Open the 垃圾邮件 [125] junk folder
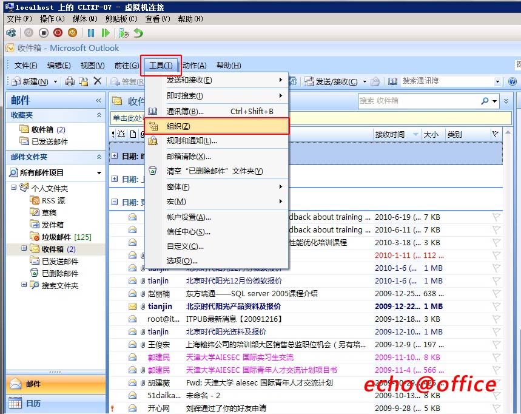The width and height of the screenshot is (521, 414). pos(66,237)
